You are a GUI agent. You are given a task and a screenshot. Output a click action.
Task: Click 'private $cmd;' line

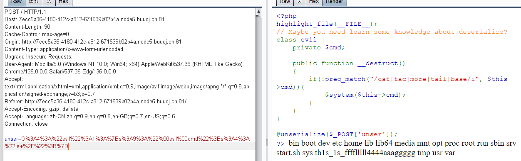click(x=319, y=47)
